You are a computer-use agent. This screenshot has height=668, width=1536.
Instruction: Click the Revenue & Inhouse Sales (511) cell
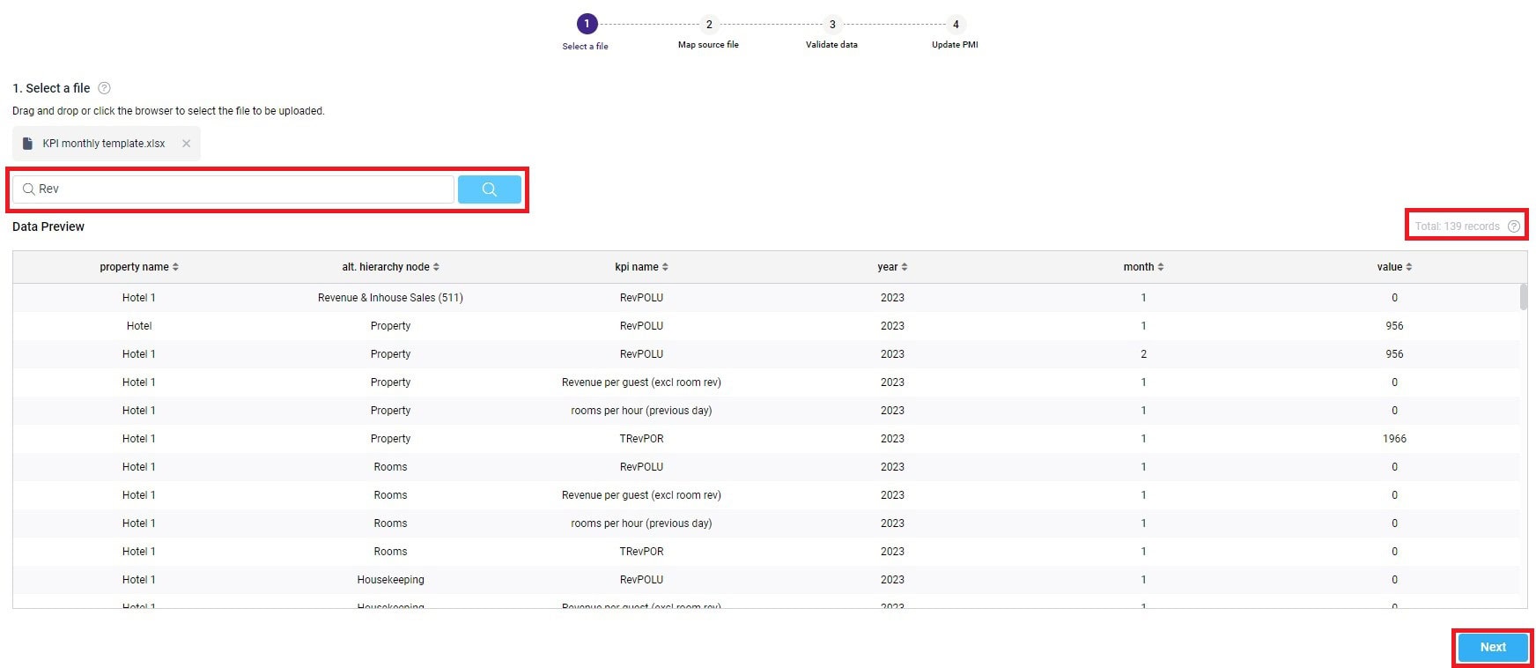pyautogui.click(x=390, y=298)
